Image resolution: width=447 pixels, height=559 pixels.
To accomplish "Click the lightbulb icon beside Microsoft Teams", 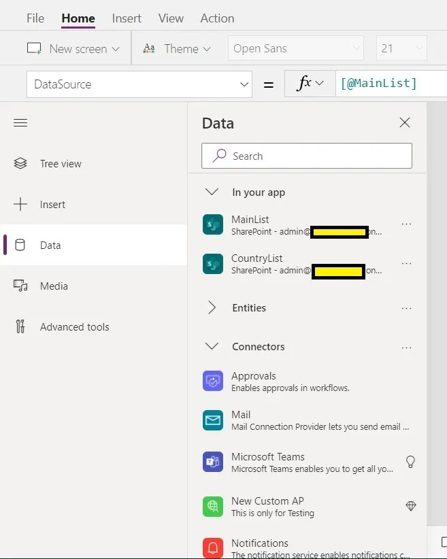I will [x=410, y=462].
